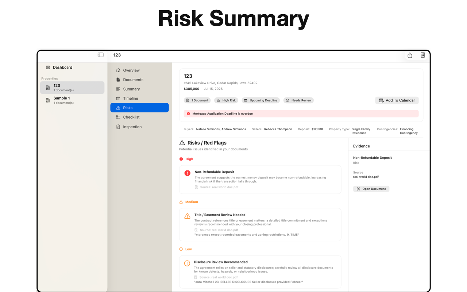The image size is (467, 292).
Task: Click the checklist icon beside Checklist
Action: tap(118, 117)
